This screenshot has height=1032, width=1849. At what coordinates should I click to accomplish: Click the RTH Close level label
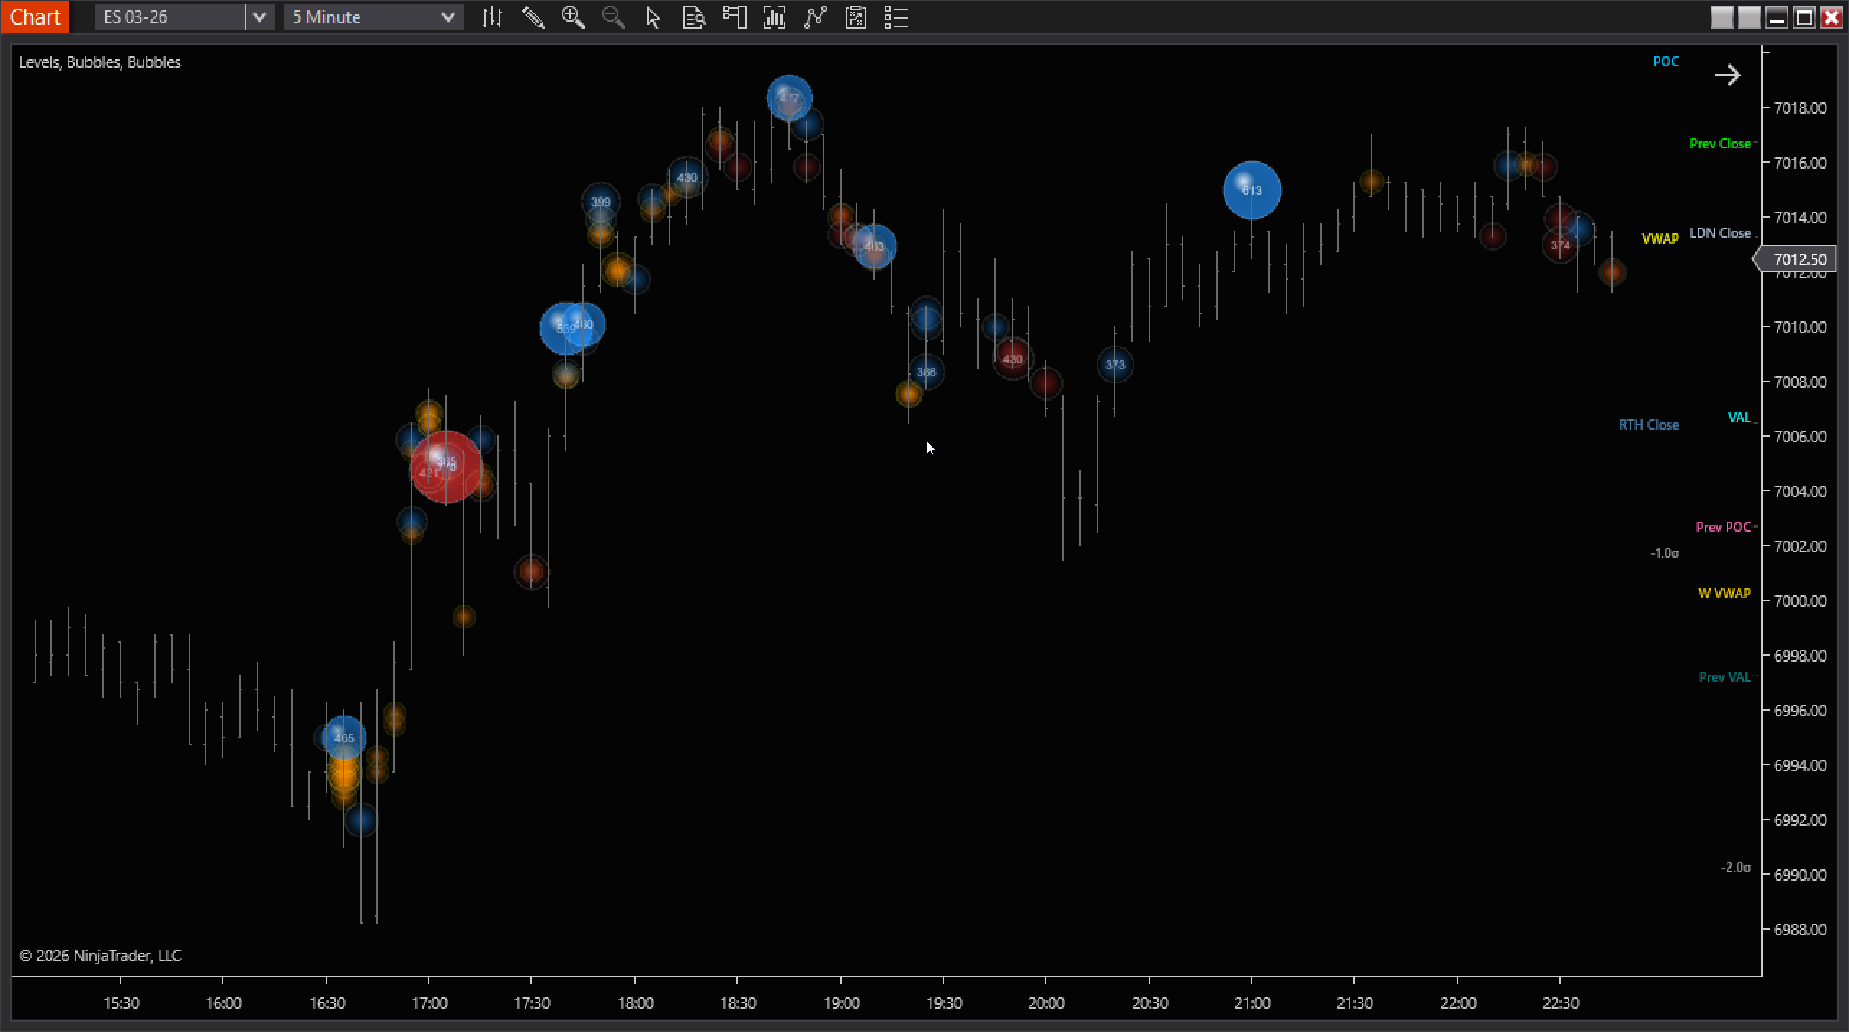pos(1649,424)
